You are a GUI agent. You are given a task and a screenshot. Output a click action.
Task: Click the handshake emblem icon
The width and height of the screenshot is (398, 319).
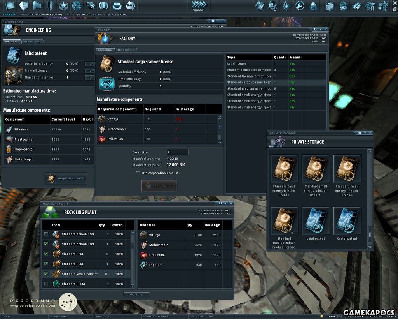pyautogui.click(x=343, y=5)
